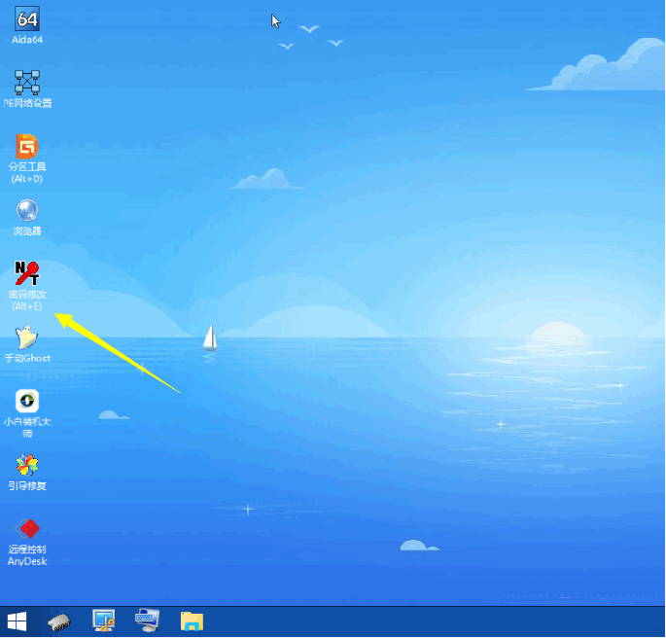Click the "手动Ghost" text label
This screenshot has width=666, height=638.
27,358
